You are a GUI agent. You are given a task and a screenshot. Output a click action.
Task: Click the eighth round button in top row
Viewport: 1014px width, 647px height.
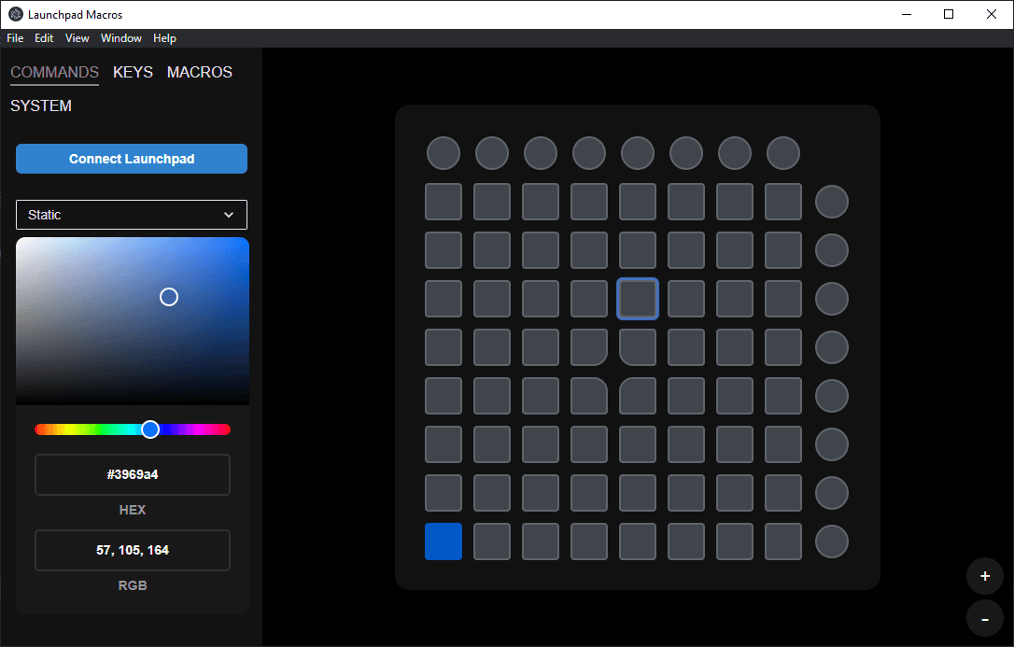click(x=783, y=153)
